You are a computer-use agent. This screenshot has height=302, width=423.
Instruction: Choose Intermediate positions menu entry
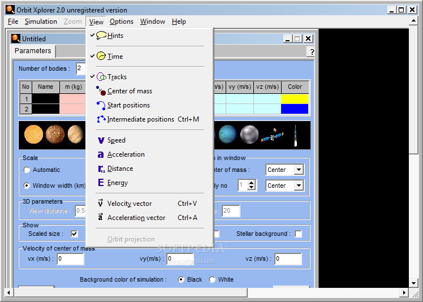tap(150, 119)
